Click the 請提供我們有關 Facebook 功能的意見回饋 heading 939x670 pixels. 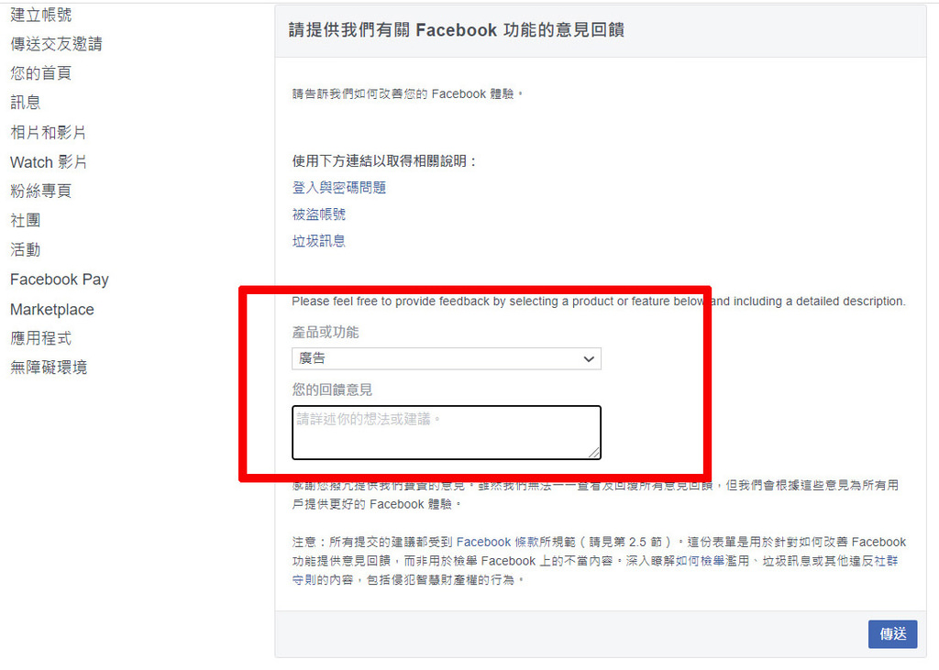click(457, 30)
